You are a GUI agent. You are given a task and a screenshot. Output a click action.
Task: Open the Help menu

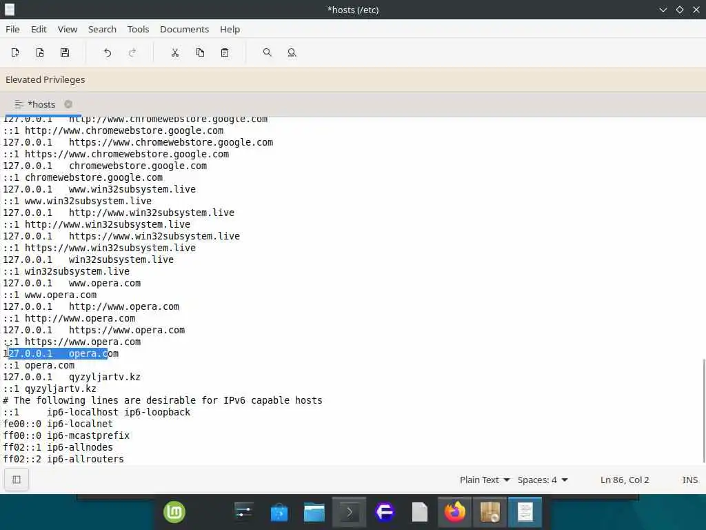pyautogui.click(x=230, y=29)
